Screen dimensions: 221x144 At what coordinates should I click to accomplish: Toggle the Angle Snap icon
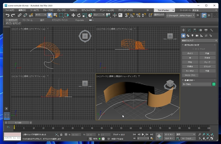[133, 15]
